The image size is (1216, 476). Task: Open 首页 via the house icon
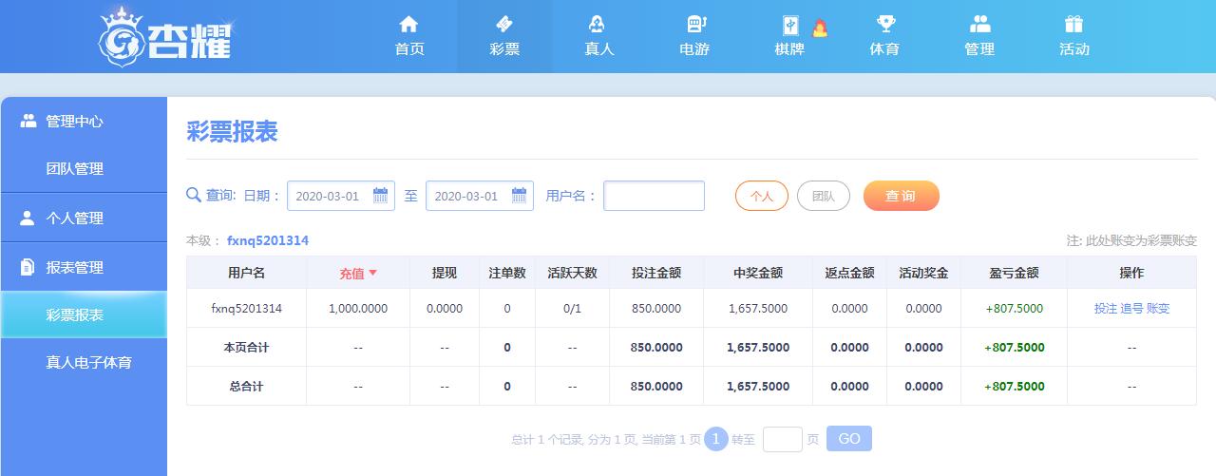[408, 24]
